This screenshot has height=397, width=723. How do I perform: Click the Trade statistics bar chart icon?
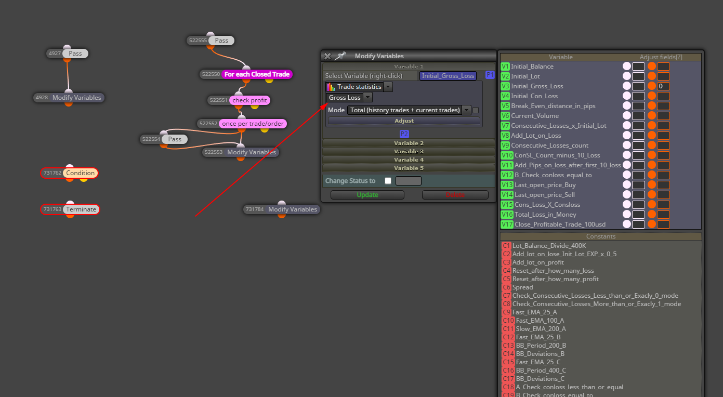[331, 87]
